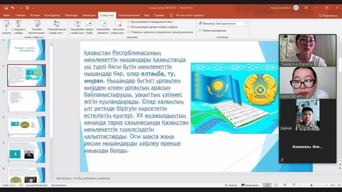342x192 pixels.
Task: Click notes area 'Щелкните, чтобы добавить заметки'
Action: pos(83,178)
